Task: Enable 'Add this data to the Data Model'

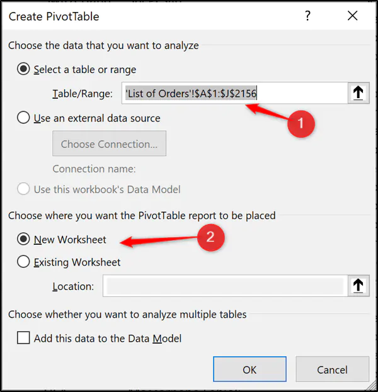Action: [x=23, y=338]
